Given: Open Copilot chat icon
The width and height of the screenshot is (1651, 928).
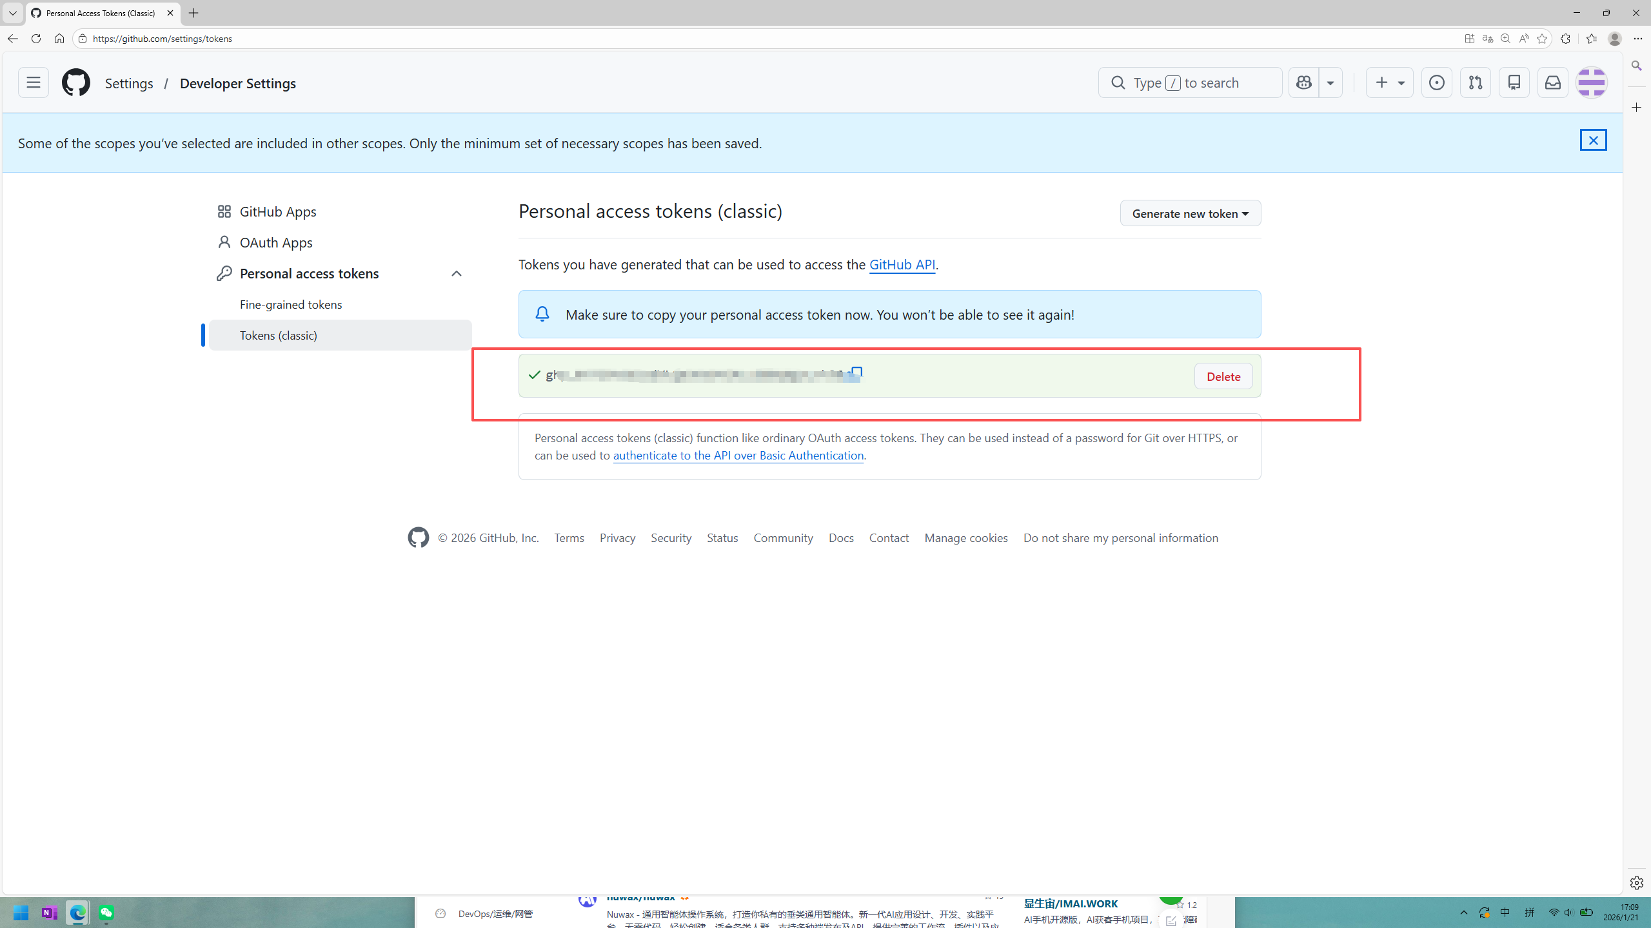Looking at the screenshot, I should tap(1303, 82).
